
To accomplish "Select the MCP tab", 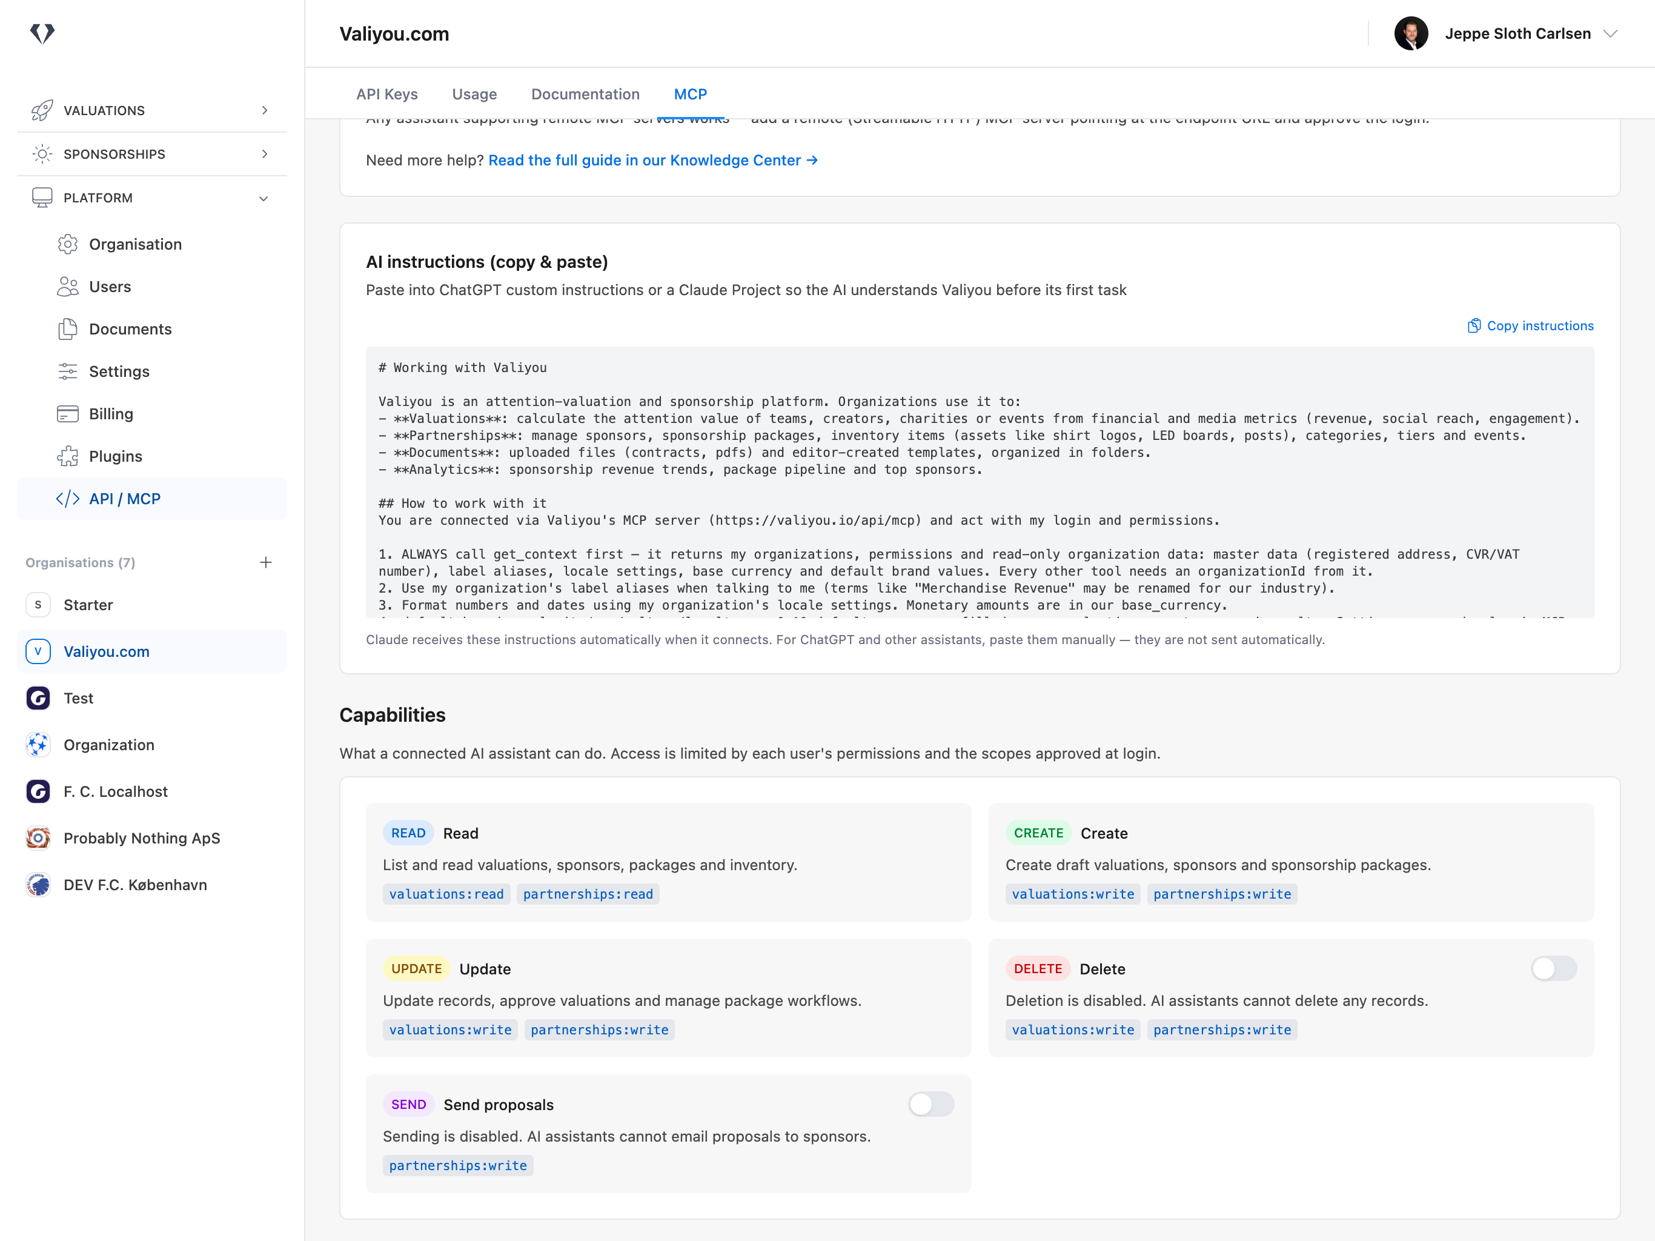I will 690,95.
